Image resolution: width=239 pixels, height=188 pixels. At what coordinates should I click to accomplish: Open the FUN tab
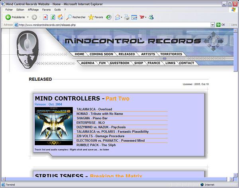click(x=102, y=63)
